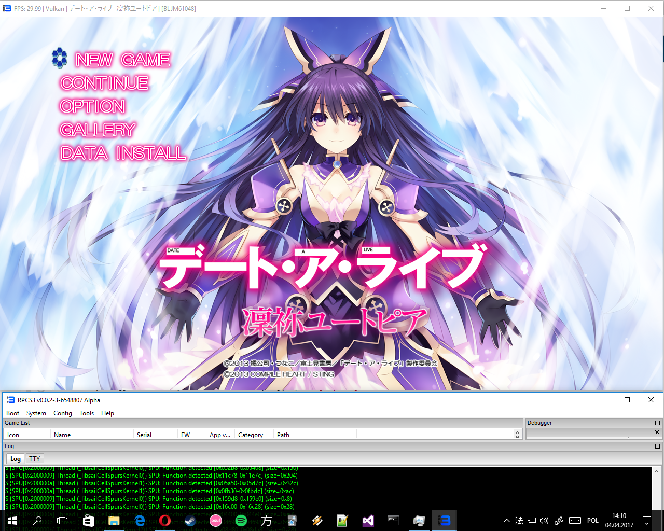Click the Game List scroll-up arrow
664x531 pixels.
(517, 432)
